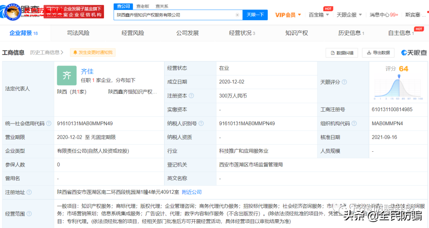This screenshot has height=228, width=429.
Task: Select the 300万人民币 registered capital value
Action: click(x=233, y=96)
